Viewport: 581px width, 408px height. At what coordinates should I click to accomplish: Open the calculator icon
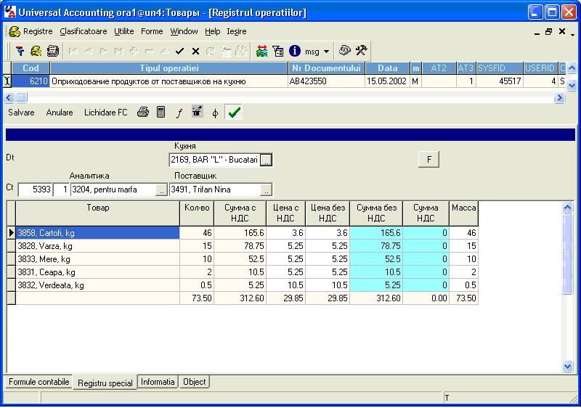(x=161, y=113)
